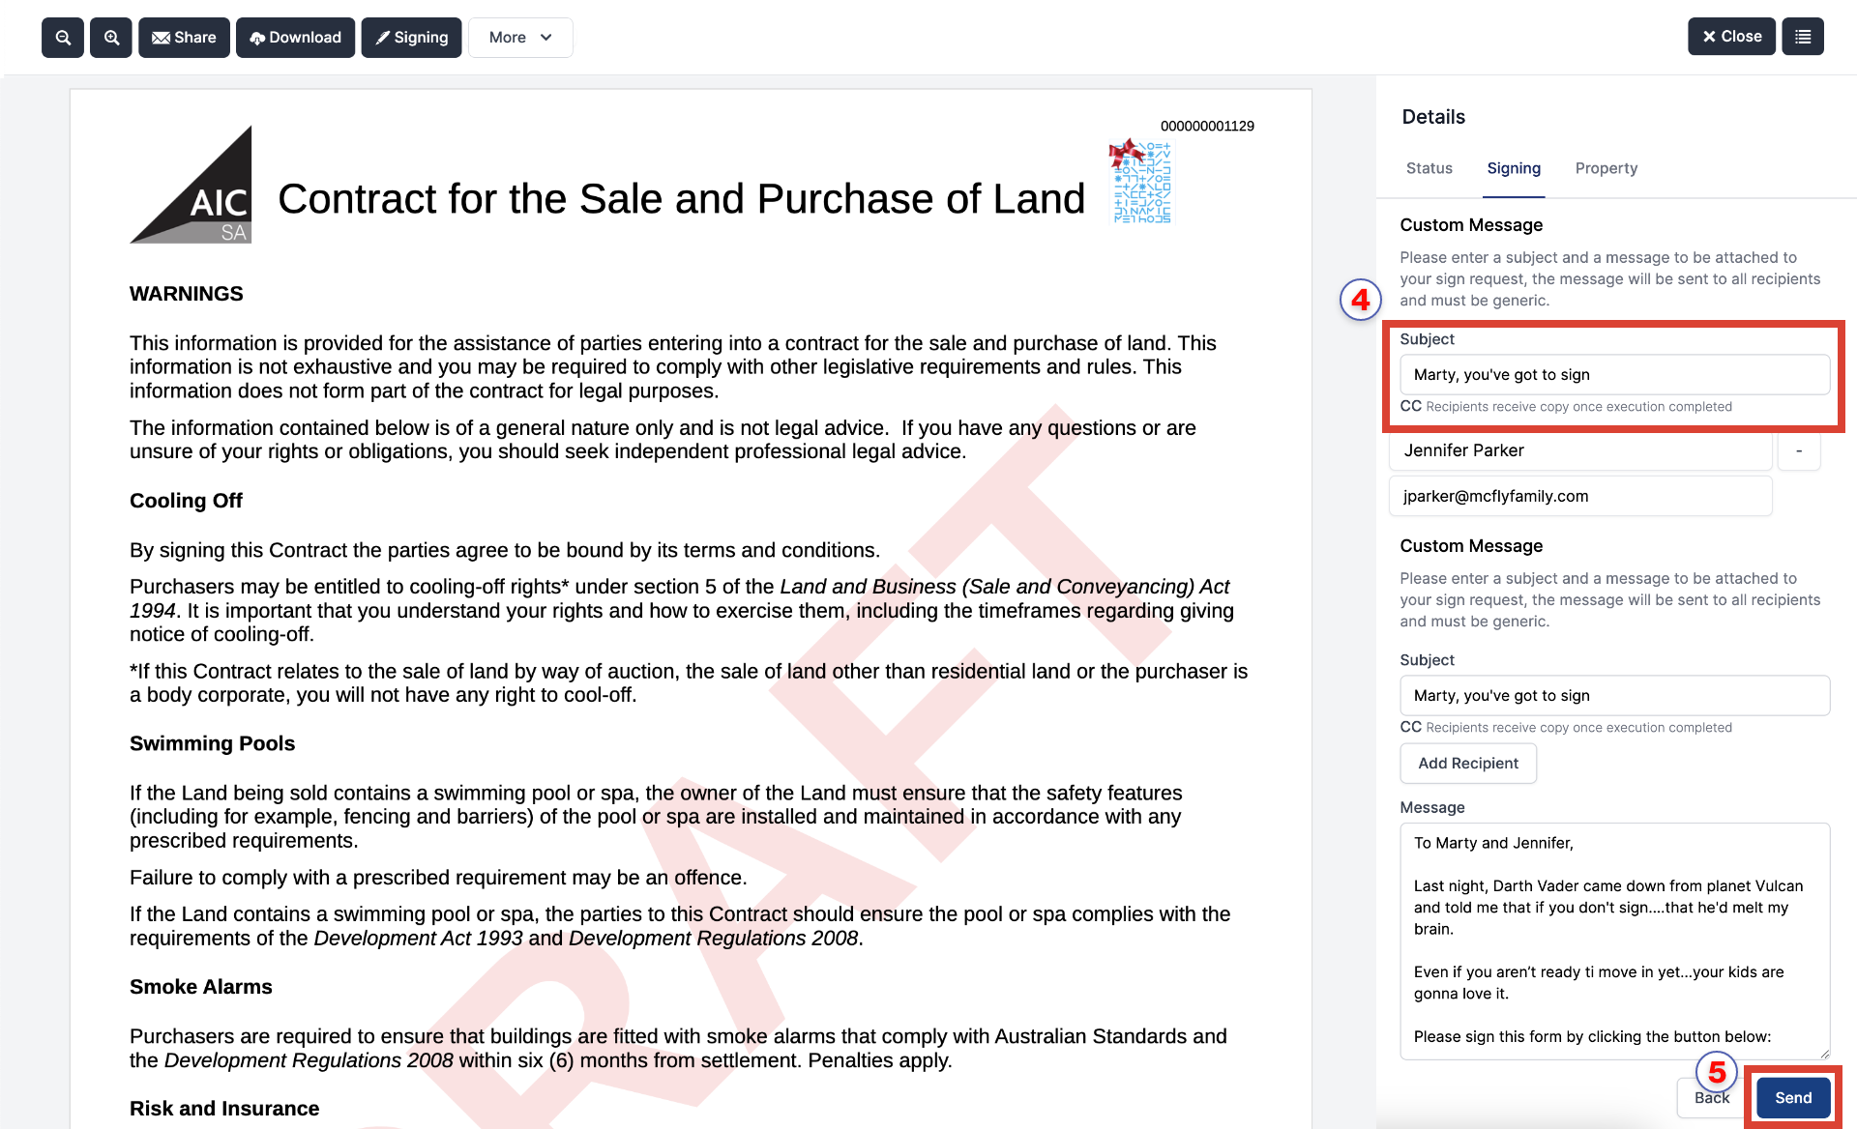This screenshot has height=1129, width=1857.
Task: Edit the second Subject field
Action: (x=1614, y=696)
